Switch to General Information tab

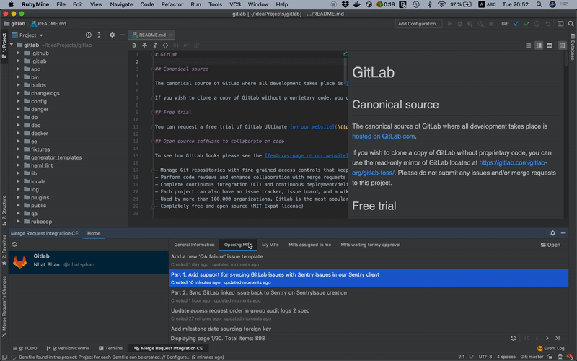pos(194,245)
